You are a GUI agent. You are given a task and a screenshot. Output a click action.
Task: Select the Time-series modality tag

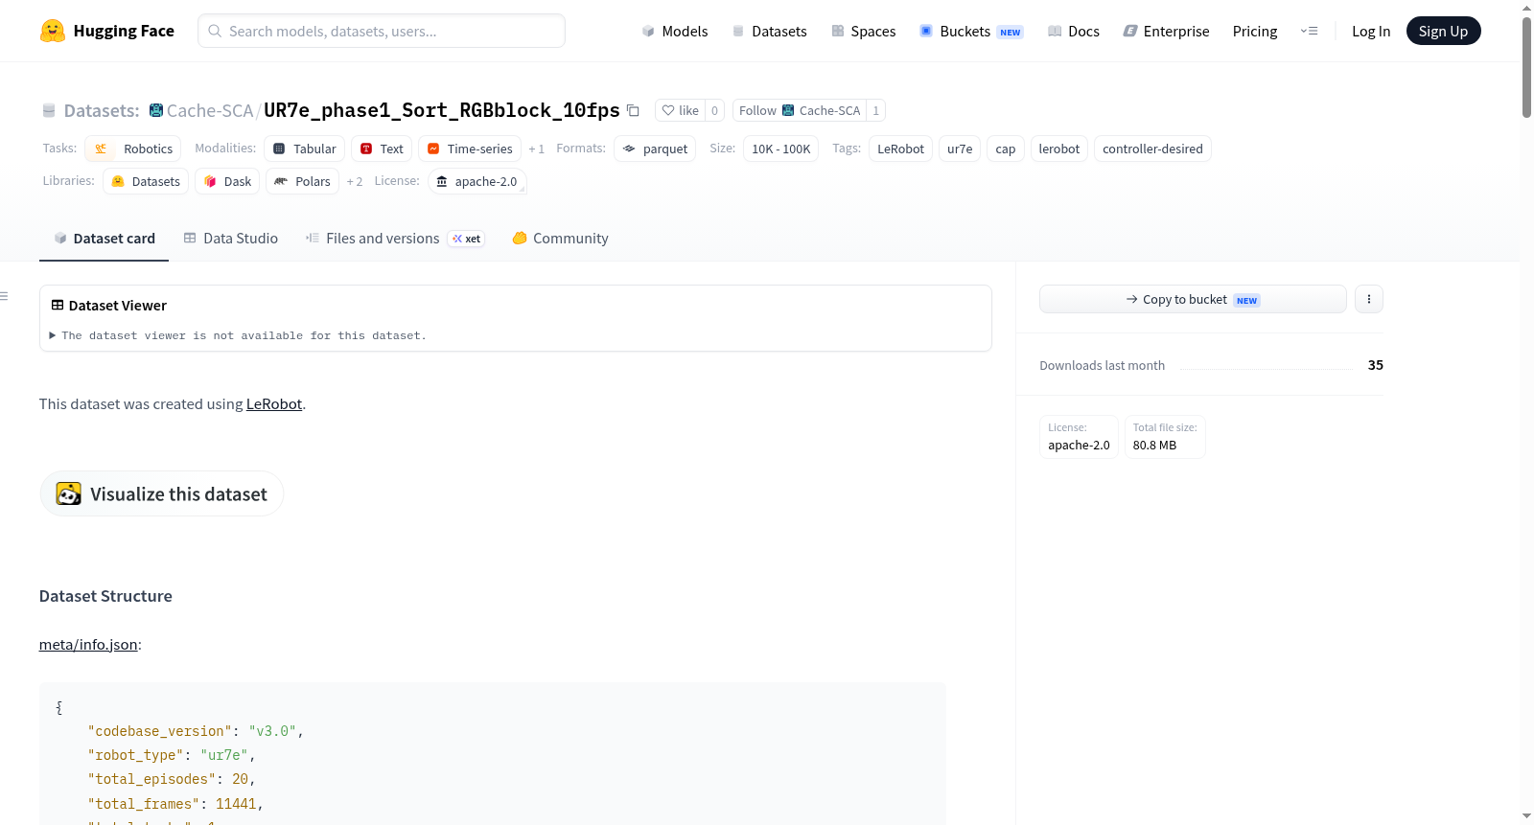(x=470, y=149)
